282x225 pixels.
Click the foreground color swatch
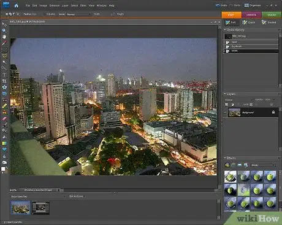(x=3, y=169)
